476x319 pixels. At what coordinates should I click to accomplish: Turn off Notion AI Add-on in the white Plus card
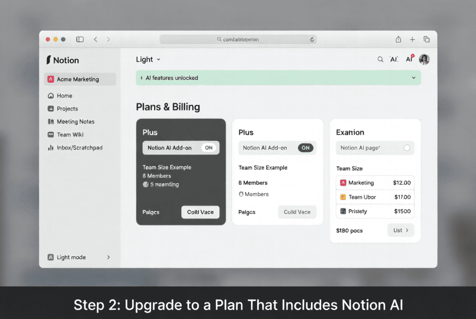click(x=305, y=148)
